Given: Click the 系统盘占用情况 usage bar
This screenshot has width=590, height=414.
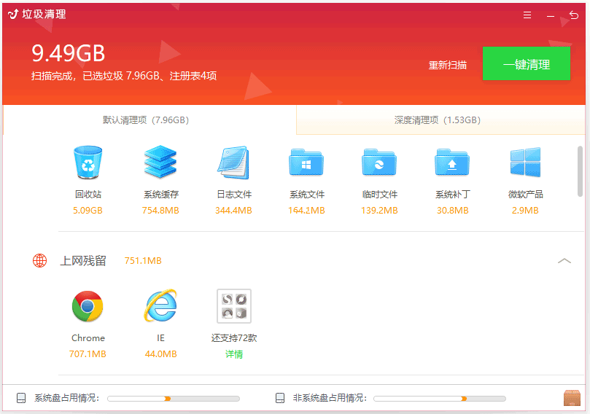Looking at the screenshot, I should point(174,399).
